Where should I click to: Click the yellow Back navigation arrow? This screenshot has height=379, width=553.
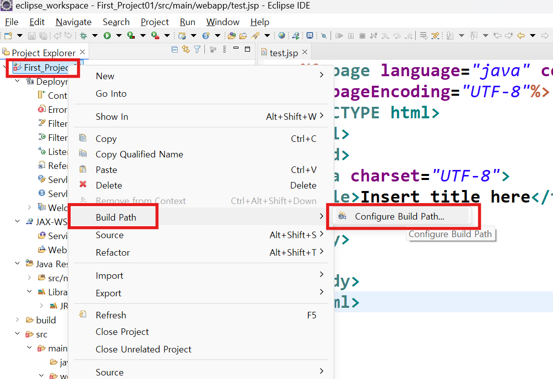[x=521, y=36]
